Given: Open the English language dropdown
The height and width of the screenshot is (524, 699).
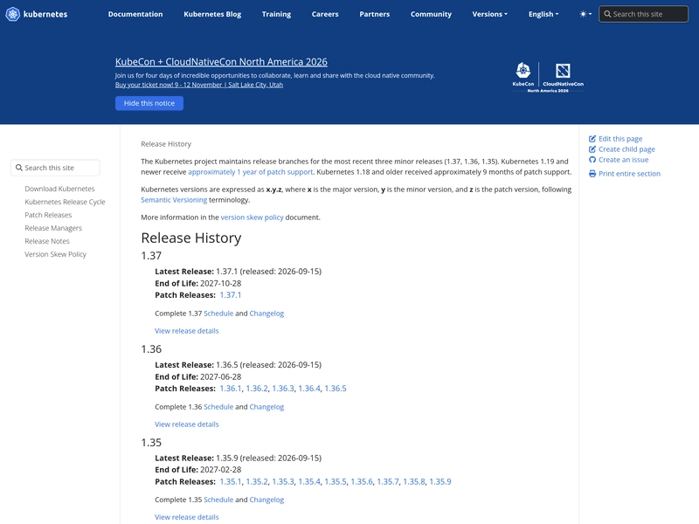Looking at the screenshot, I should (x=543, y=14).
